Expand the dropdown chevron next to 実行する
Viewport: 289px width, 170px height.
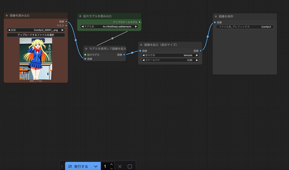pyautogui.click(x=96, y=167)
